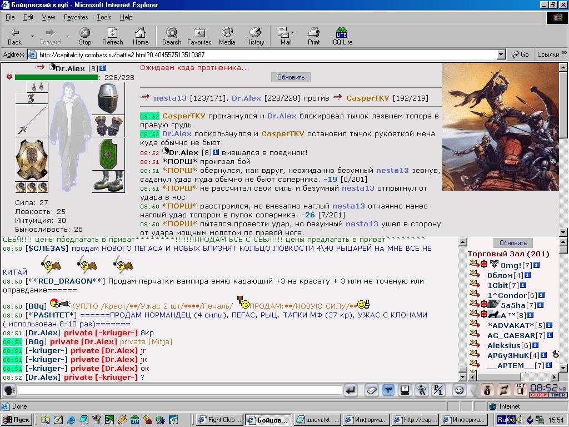The height and width of the screenshot is (427, 569).
Task: Click the send message arrow icon
Action: pyautogui.click(x=351, y=390)
